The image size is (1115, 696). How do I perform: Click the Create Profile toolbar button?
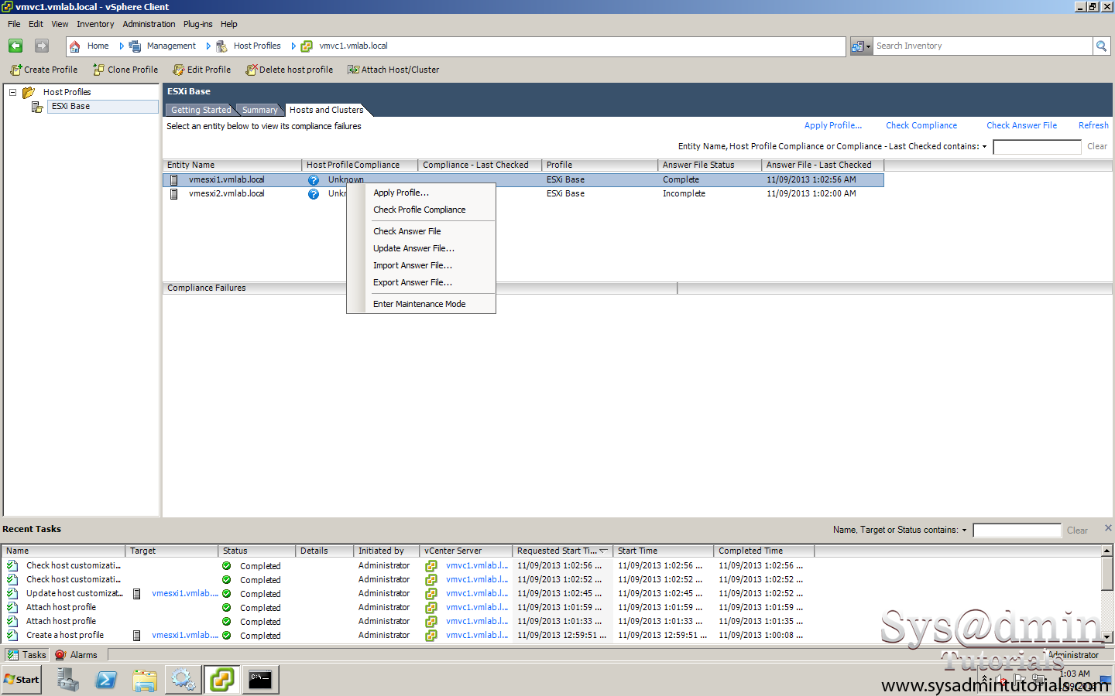(x=44, y=70)
